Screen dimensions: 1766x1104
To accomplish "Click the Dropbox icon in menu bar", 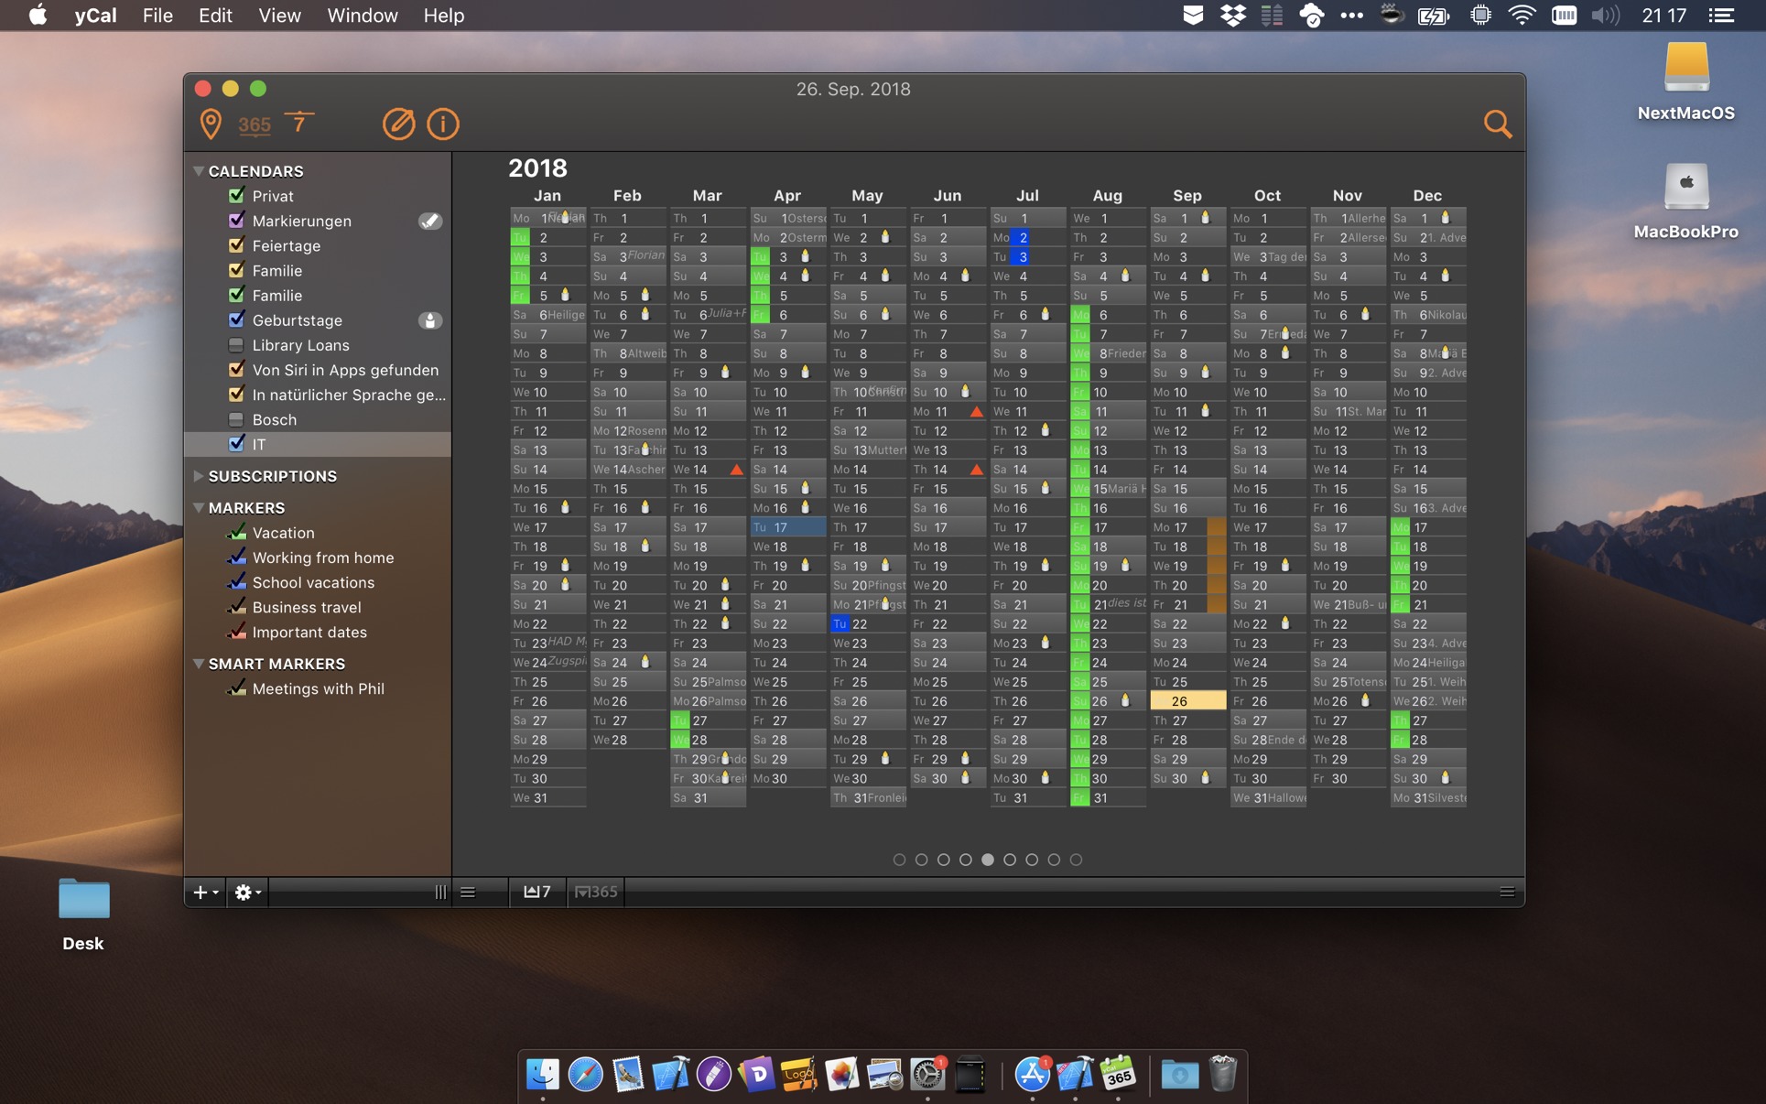I will coord(1229,16).
